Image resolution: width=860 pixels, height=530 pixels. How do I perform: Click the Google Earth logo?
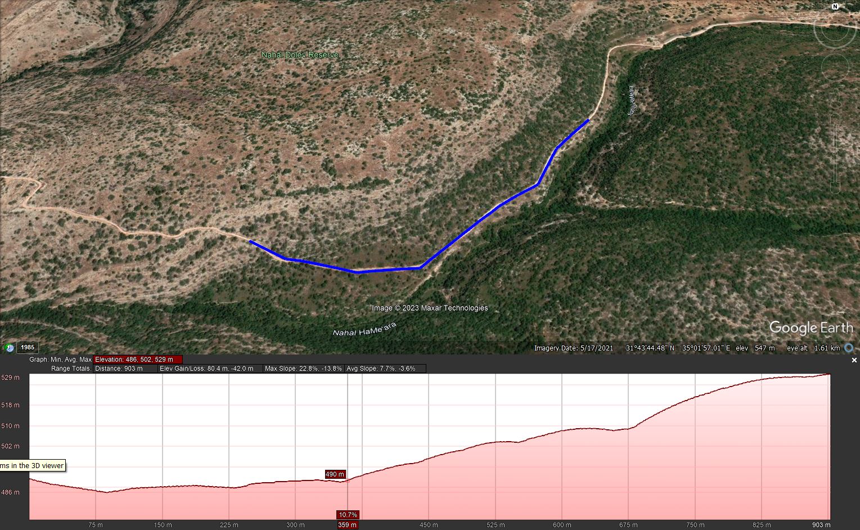(811, 327)
